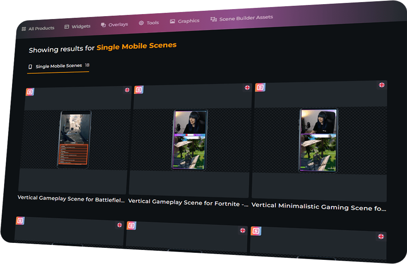Click the Tools gear icon
407x264 pixels.
(x=141, y=23)
